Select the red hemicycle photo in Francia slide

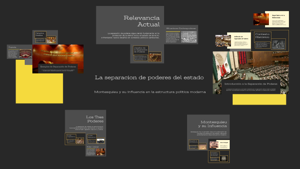(26, 54)
